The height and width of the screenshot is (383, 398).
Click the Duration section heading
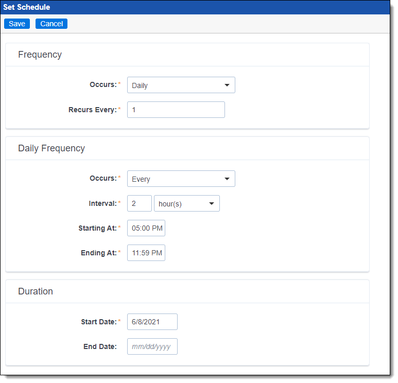[36, 291]
